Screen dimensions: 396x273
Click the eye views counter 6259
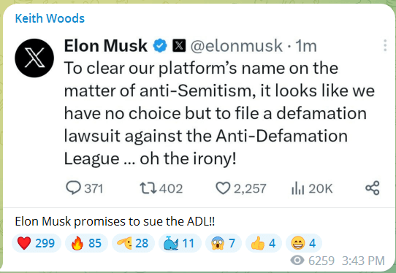(x=313, y=261)
